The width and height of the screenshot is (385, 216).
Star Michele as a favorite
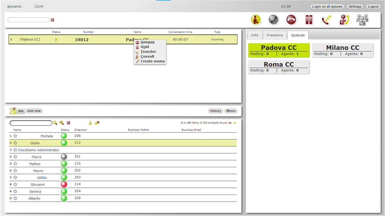(15, 136)
